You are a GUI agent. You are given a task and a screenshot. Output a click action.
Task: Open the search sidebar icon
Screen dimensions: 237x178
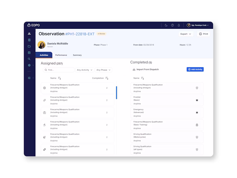[29, 59]
